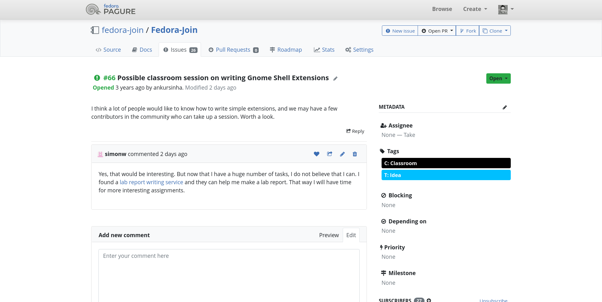Click the Blocking heading
The height and width of the screenshot is (302, 602).
click(x=400, y=195)
